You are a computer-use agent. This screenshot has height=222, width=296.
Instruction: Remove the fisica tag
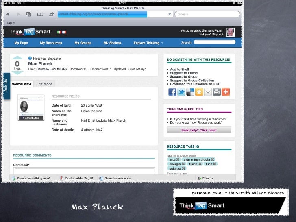200,164
